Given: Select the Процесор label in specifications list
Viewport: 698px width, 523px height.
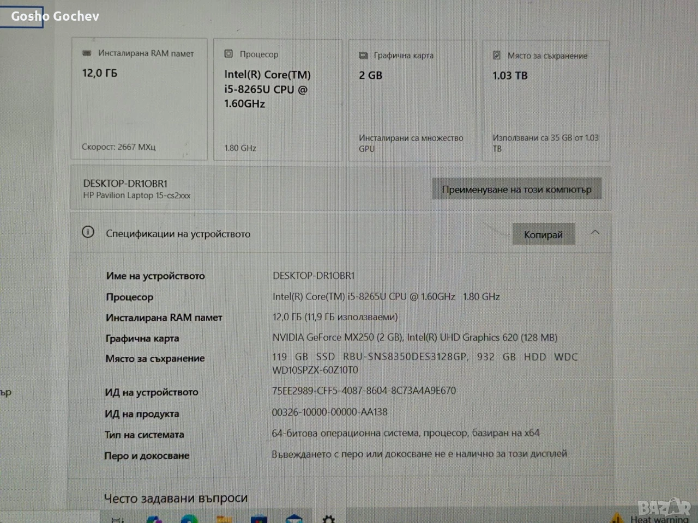Looking at the screenshot, I should tap(130, 297).
